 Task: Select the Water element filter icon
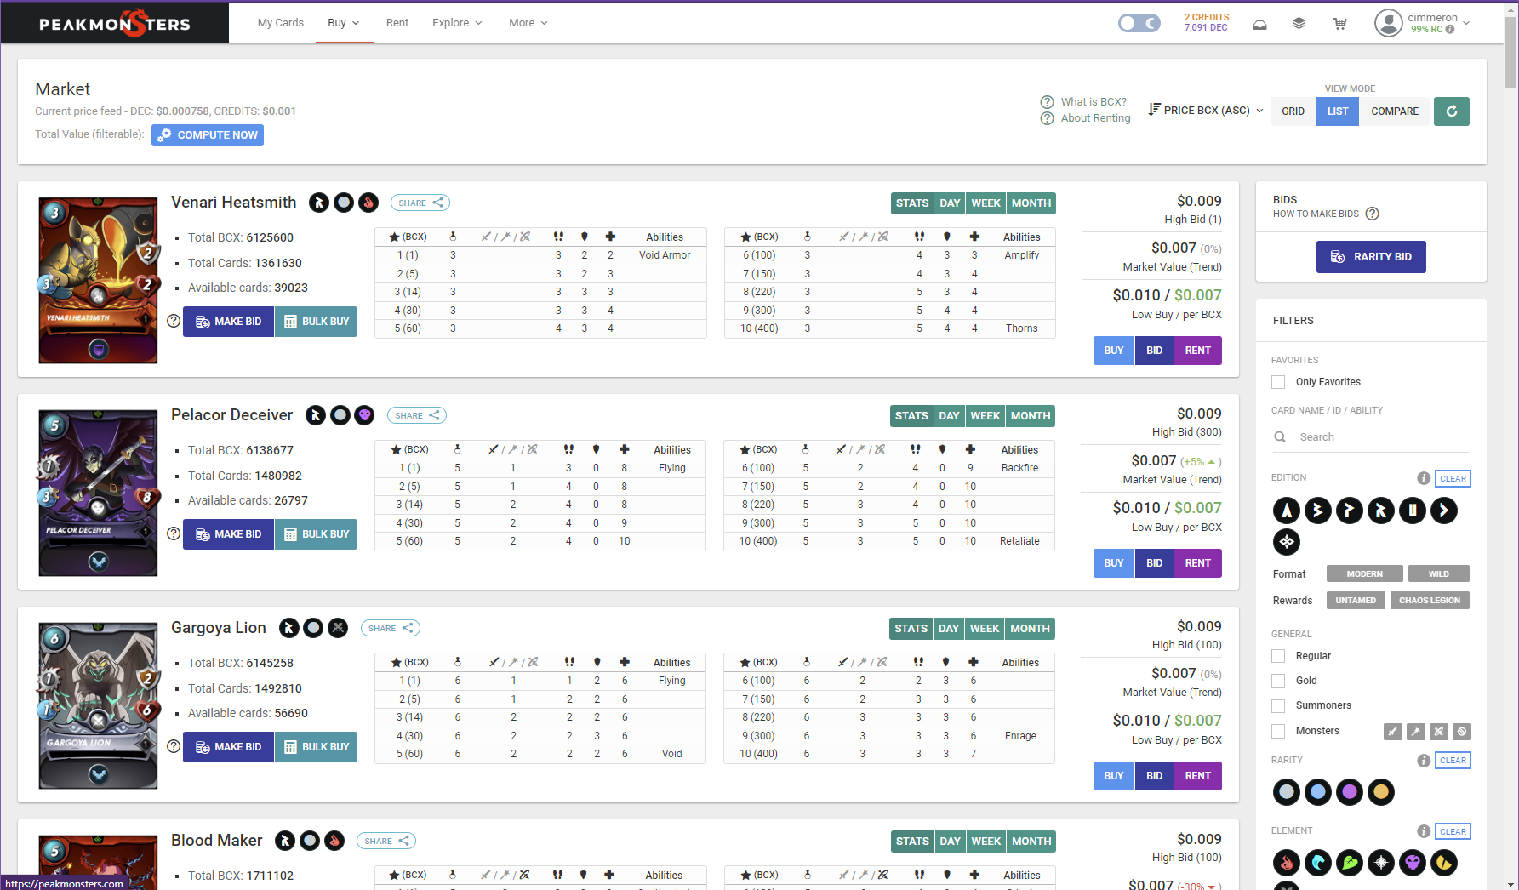1318,863
